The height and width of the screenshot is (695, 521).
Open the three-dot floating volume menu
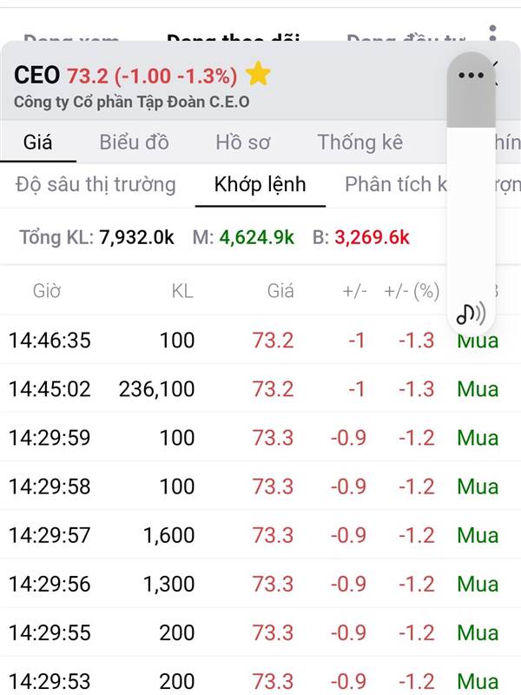[471, 76]
